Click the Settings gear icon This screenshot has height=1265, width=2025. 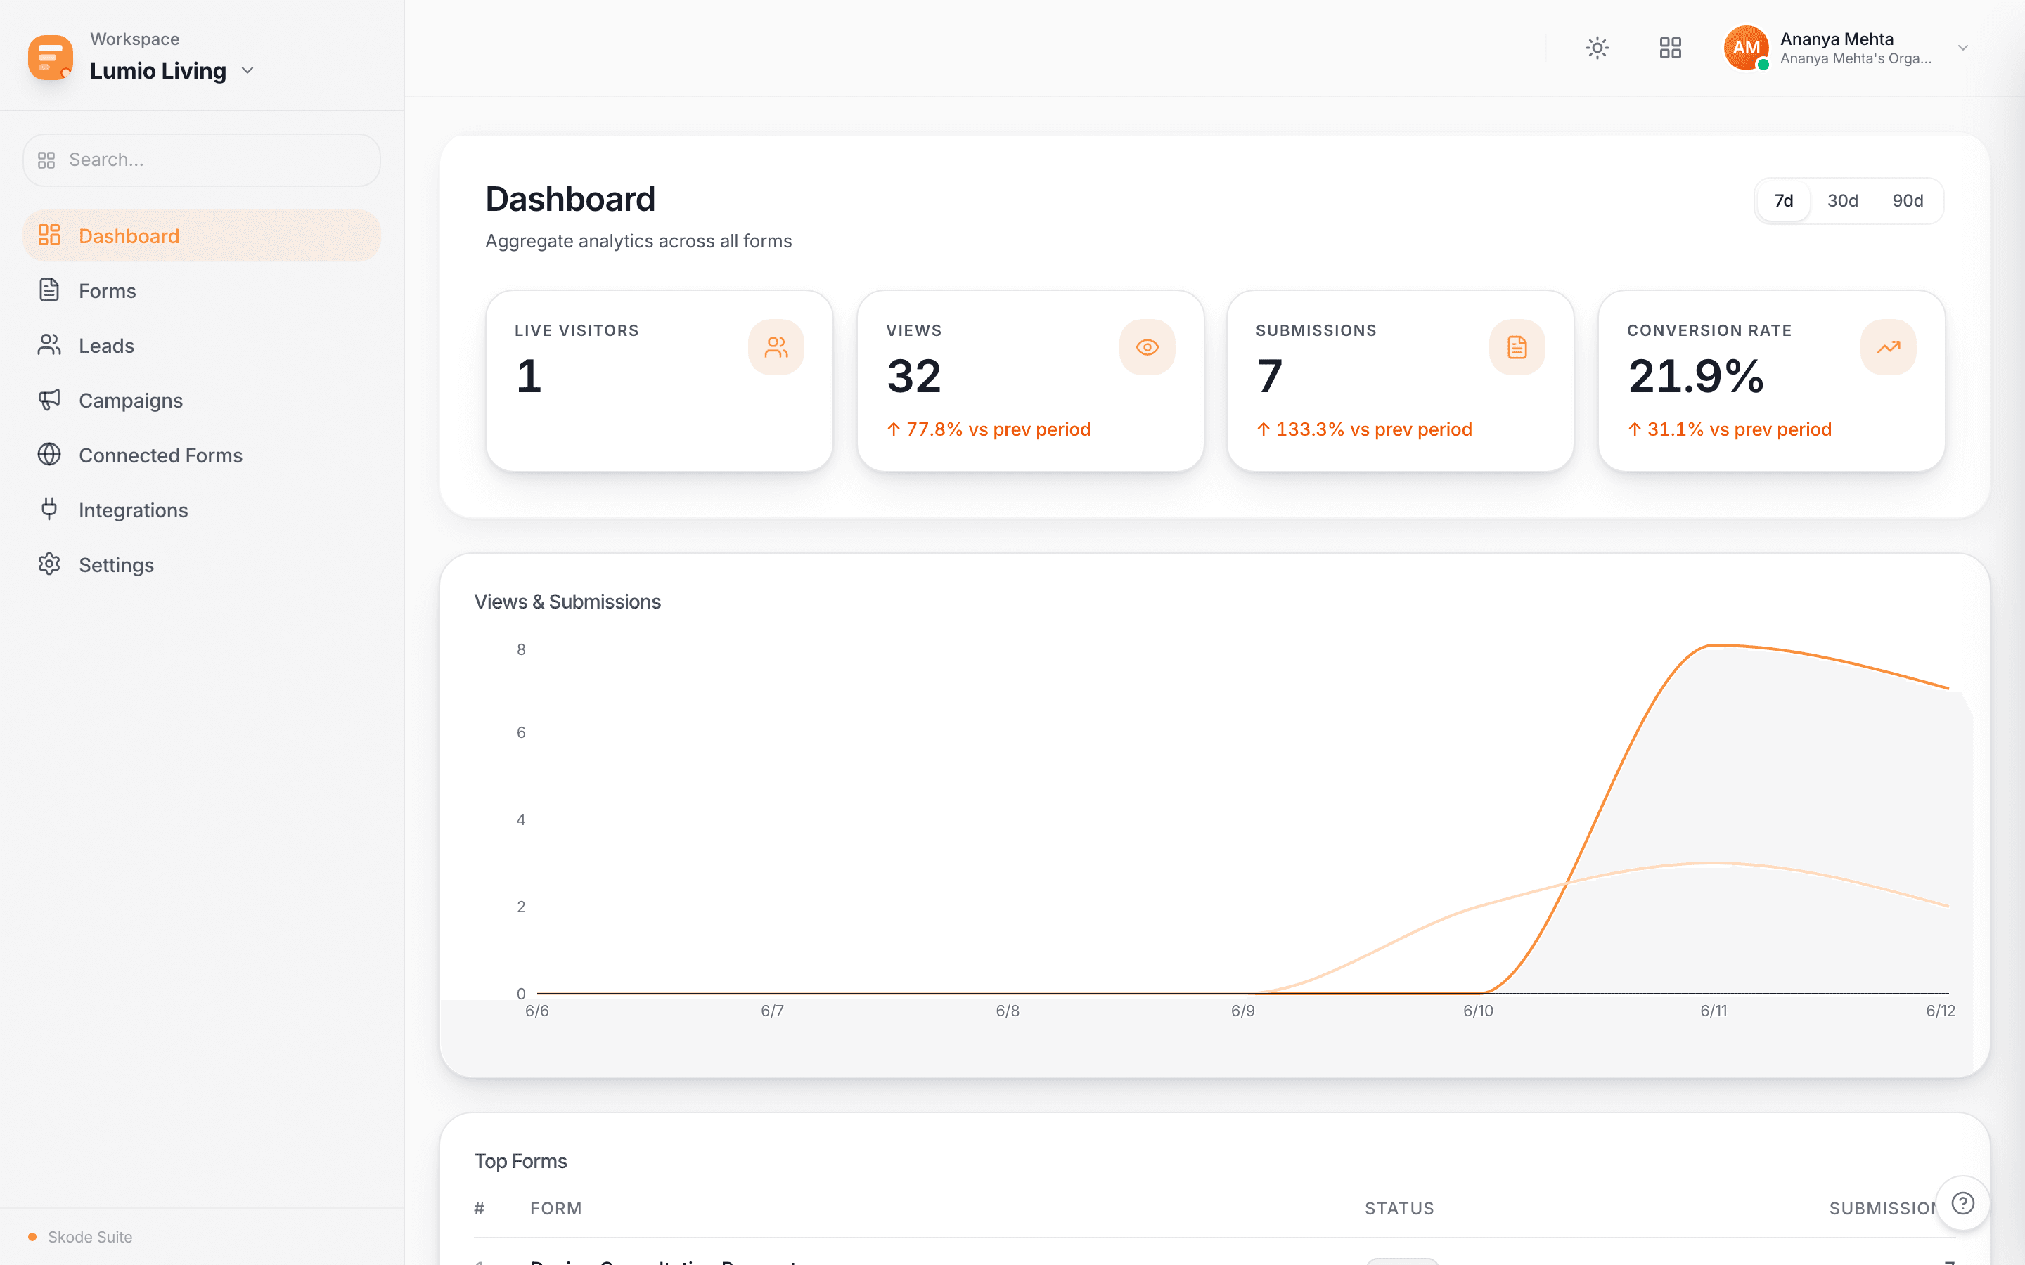click(x=49, y=564)
